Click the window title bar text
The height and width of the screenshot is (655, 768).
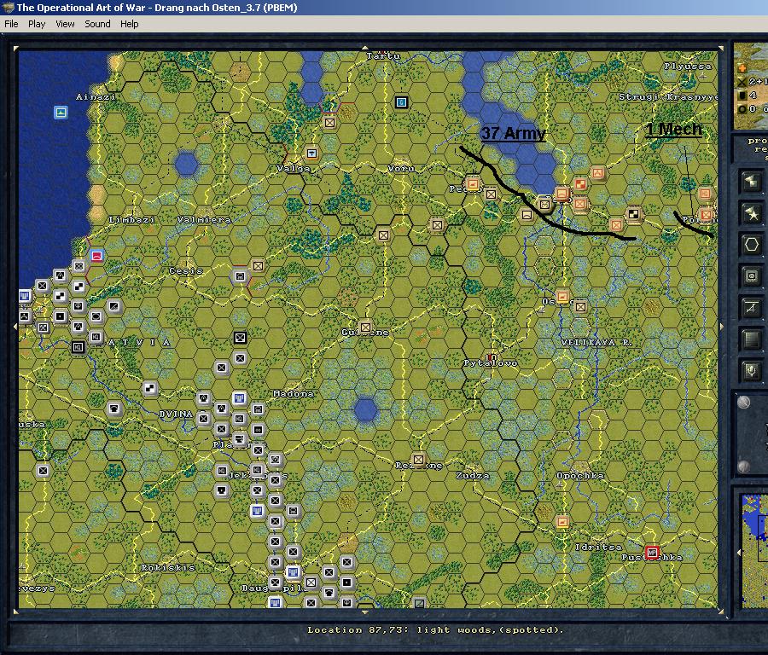point(157,8)
